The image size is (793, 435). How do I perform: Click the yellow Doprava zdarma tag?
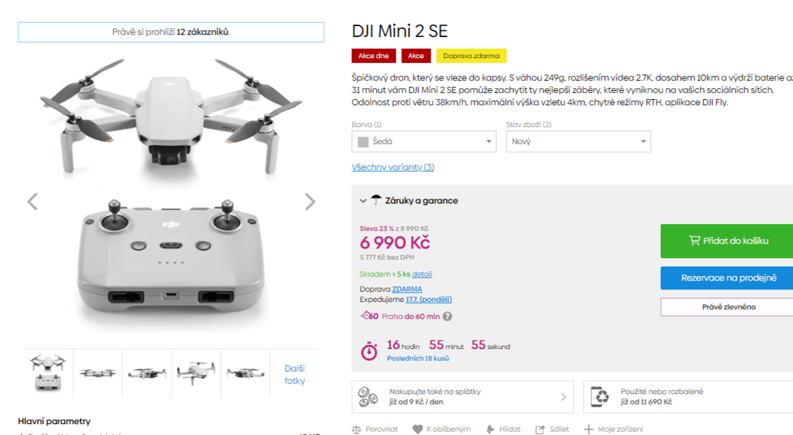[x=471, y=55]
